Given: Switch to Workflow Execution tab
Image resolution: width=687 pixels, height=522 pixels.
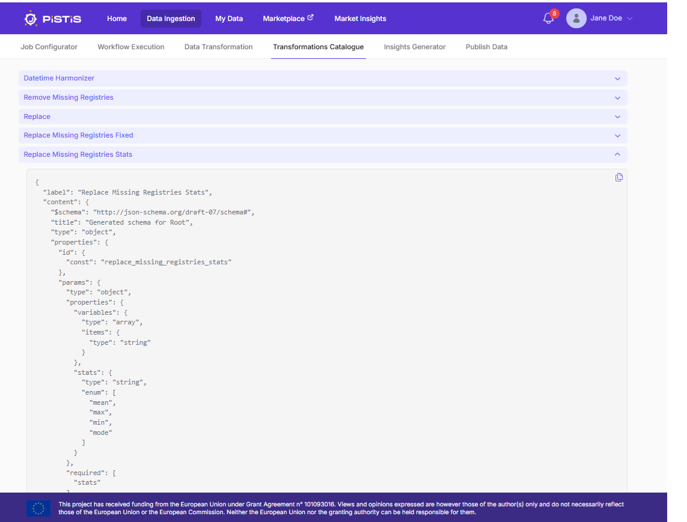Looking at the screenshot, I should pyautogui.click(x=131, y=47).
